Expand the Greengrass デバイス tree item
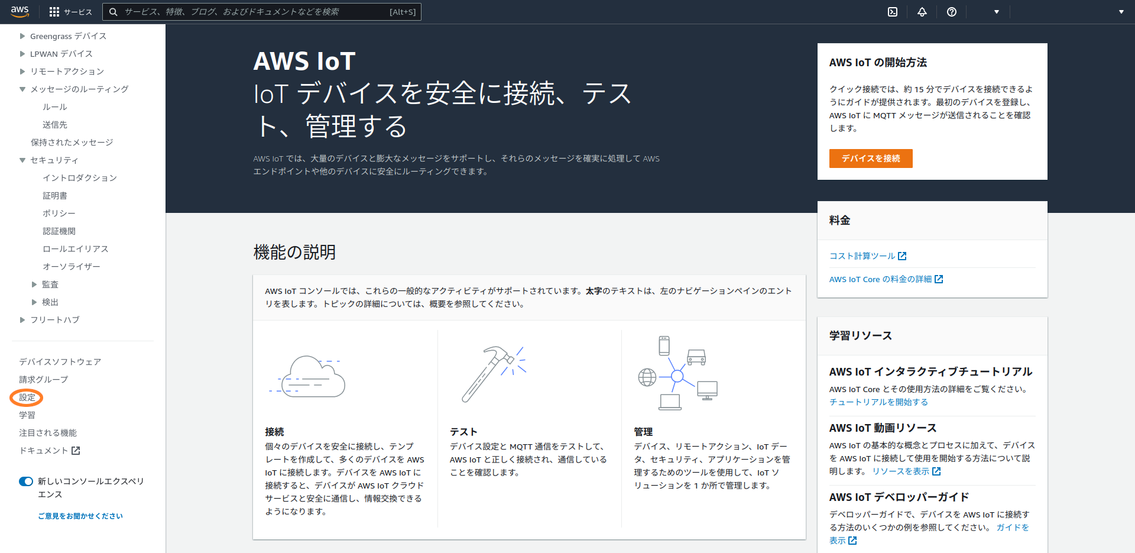 tap(22, 36)
